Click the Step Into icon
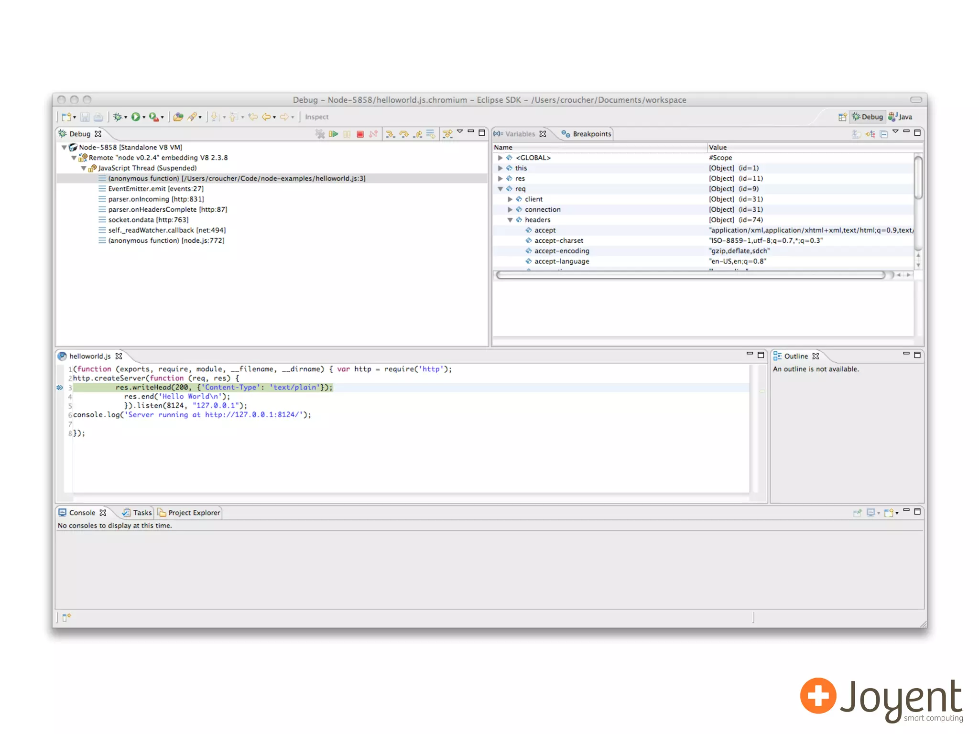This screenshot has height=734, width=979. tap(390, 134)
